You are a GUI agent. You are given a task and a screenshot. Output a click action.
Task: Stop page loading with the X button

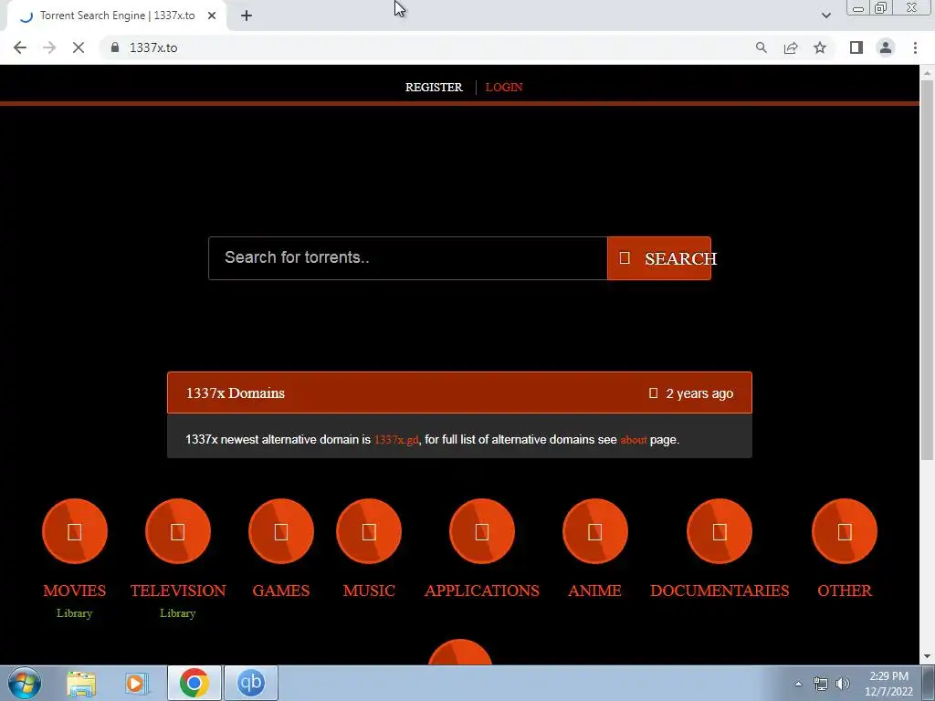[79, 47]
